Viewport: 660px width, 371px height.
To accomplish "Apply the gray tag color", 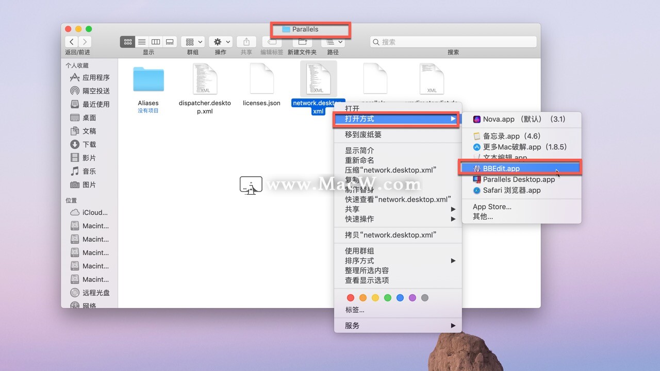I will 425,298.
